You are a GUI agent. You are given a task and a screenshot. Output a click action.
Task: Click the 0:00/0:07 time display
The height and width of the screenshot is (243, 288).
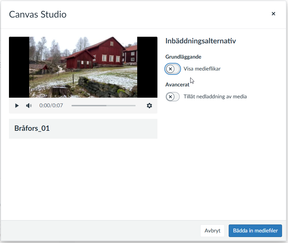(x=51, y=105)
